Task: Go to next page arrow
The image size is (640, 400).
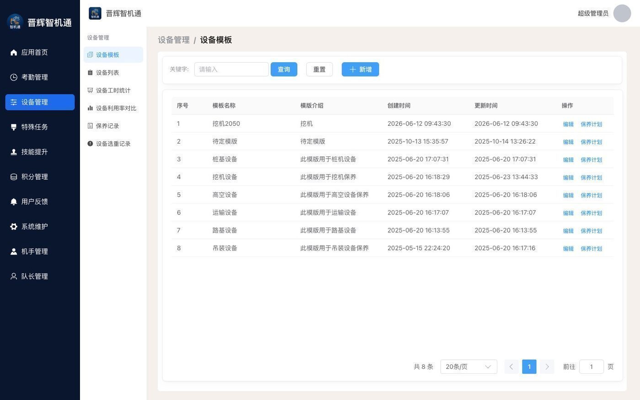Action: [547, 367]
